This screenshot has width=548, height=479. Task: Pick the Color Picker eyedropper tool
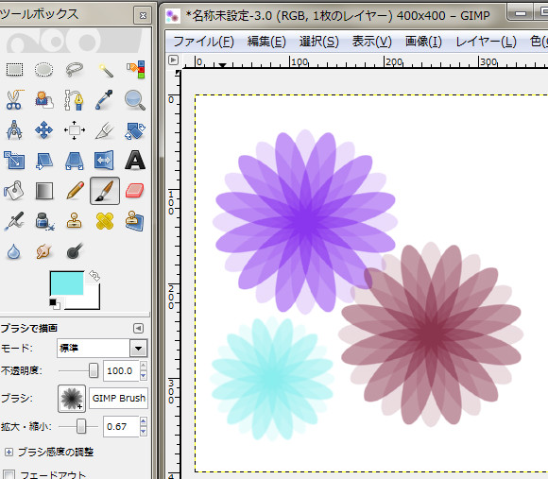click(x=105, y=100)
